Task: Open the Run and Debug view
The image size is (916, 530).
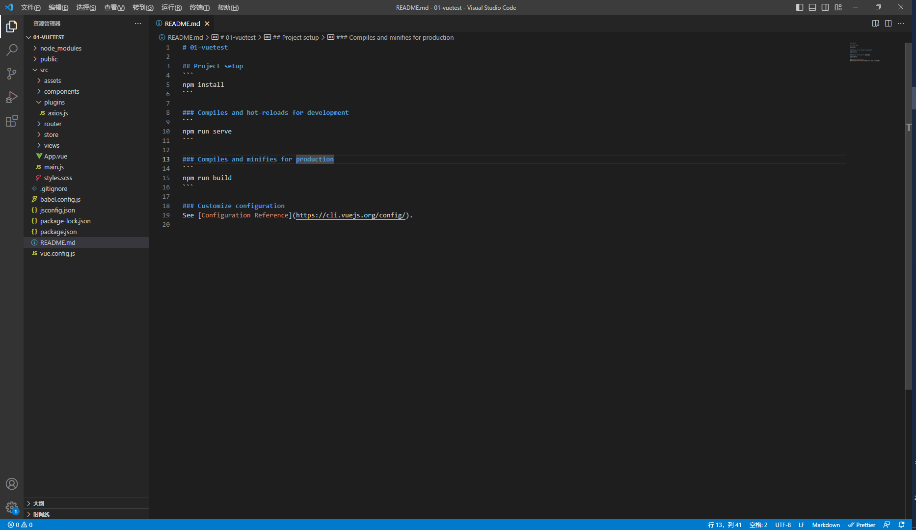Action: (12, 97)
